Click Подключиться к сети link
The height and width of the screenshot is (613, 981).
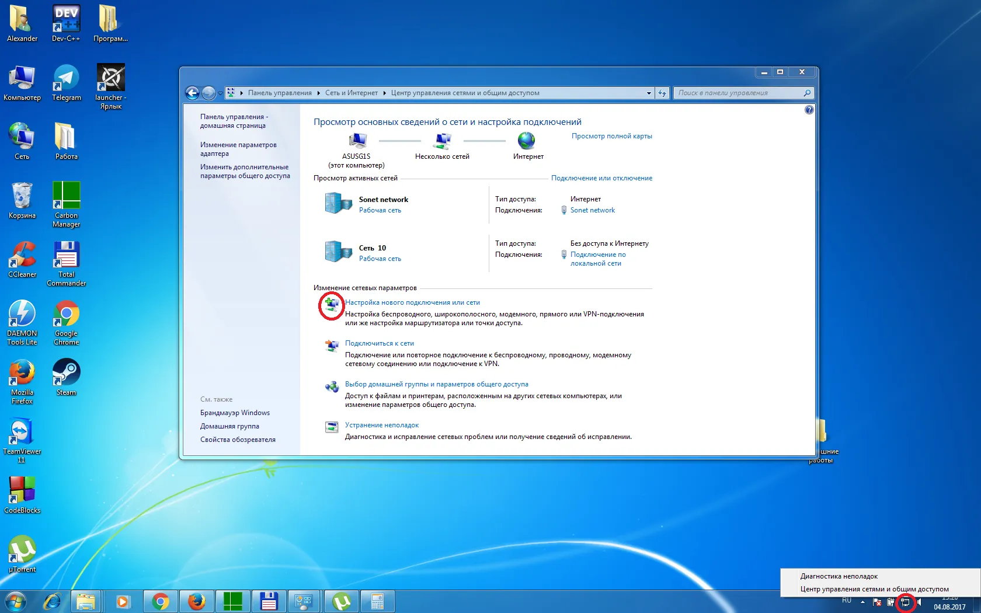point(379,343)
